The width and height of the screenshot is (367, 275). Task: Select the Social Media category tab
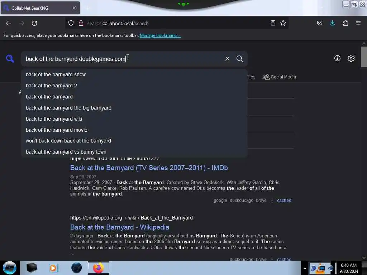tap(279, 77)
